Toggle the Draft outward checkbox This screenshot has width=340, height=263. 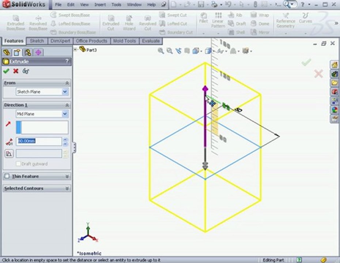(18, 164)
